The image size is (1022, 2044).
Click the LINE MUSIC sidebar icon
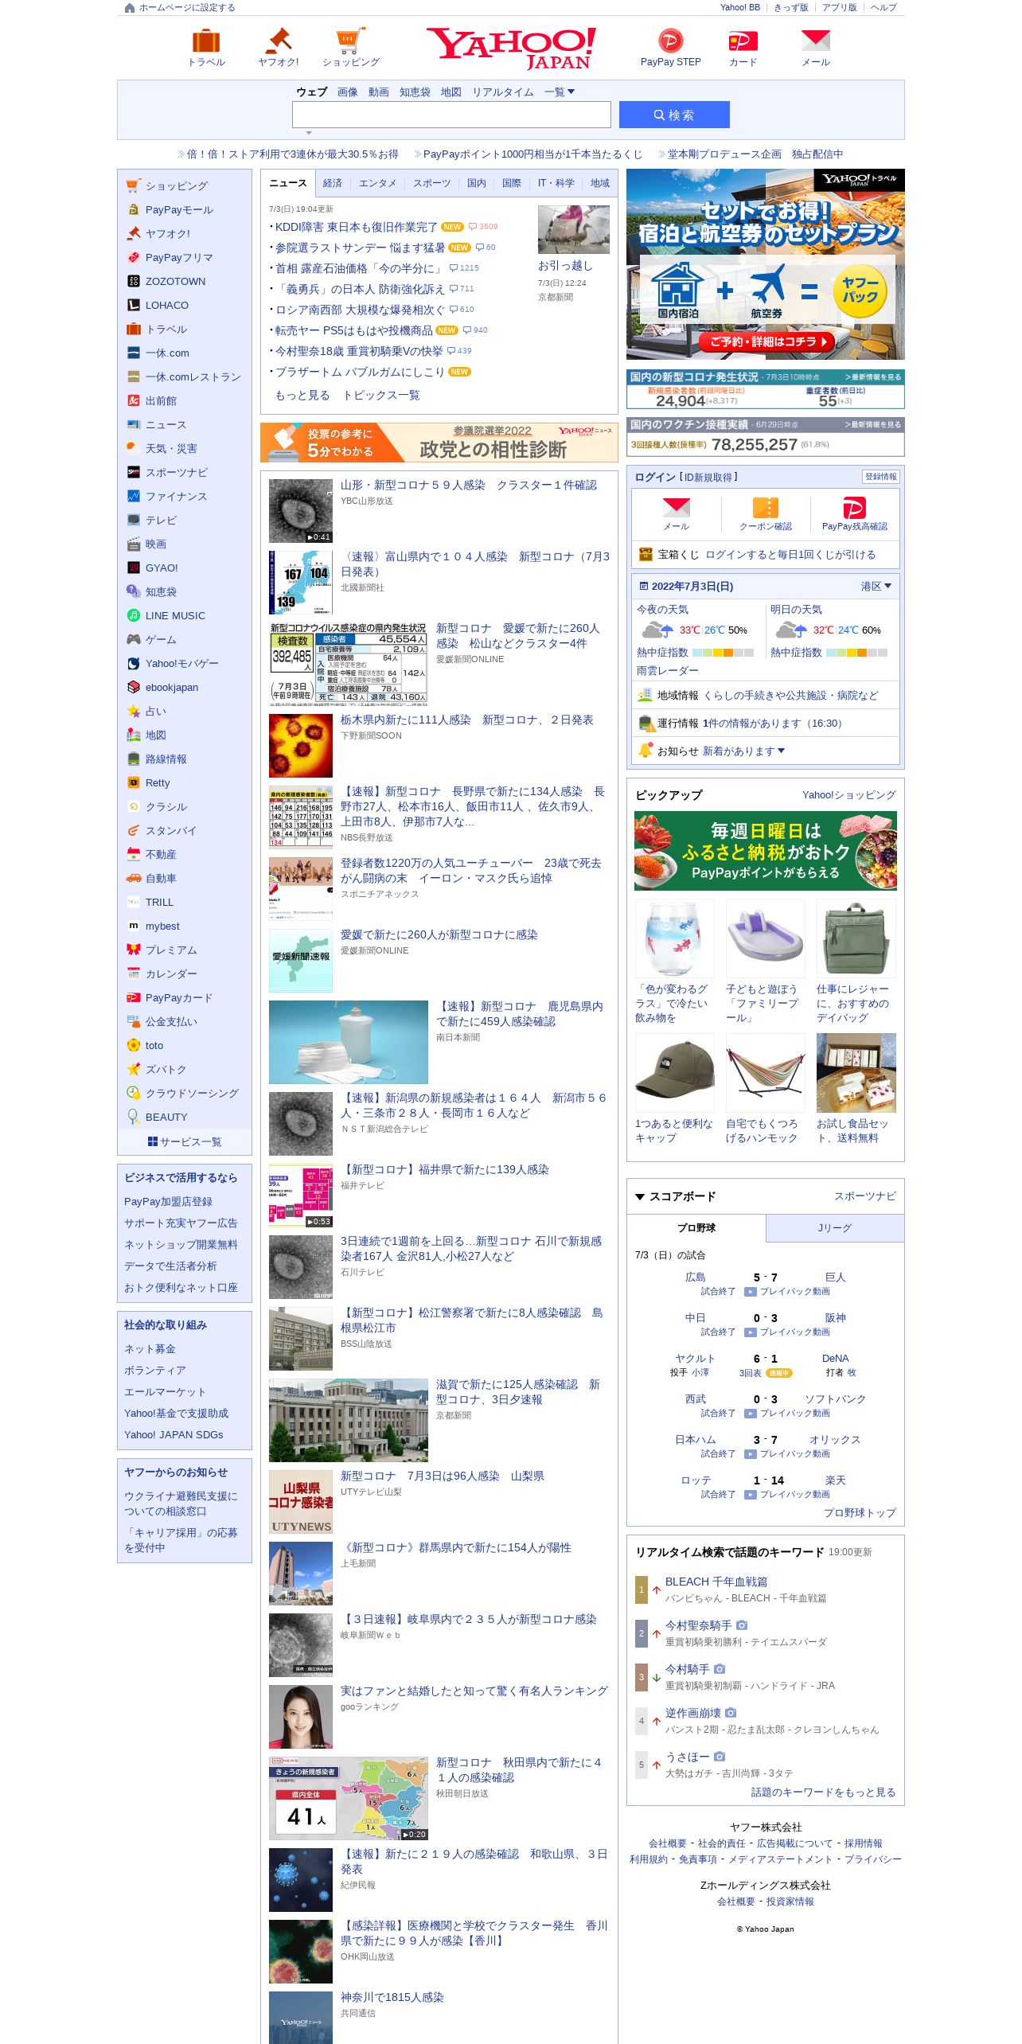tap(134, 615)
